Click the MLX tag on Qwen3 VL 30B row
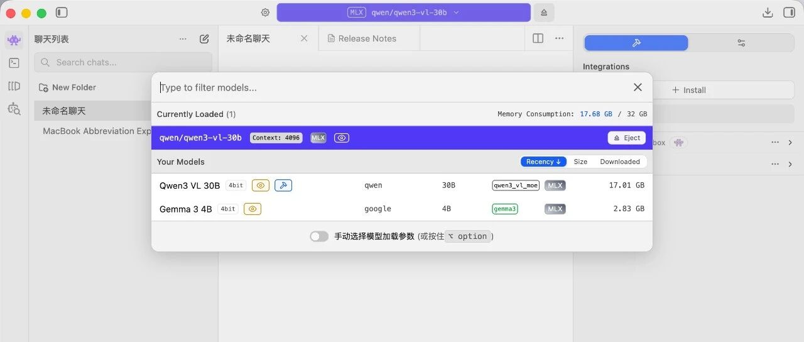 click(555, 185)
